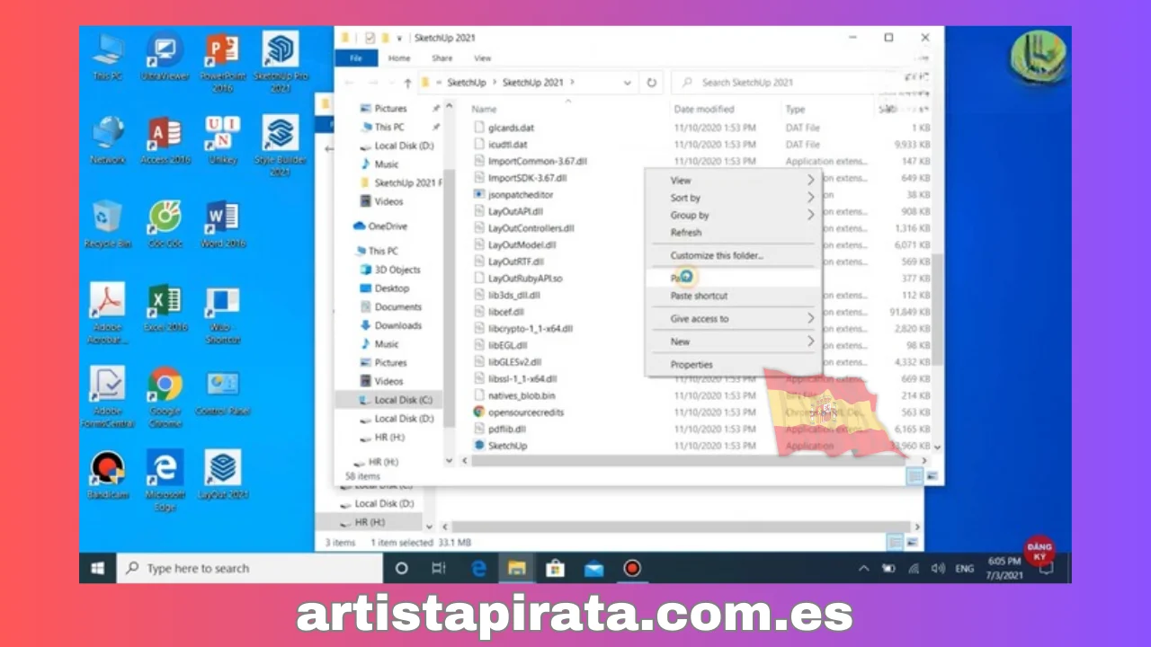
Task: Click the chevron after SketchUp 2021 breadcrumb
Action: point(572,82)
